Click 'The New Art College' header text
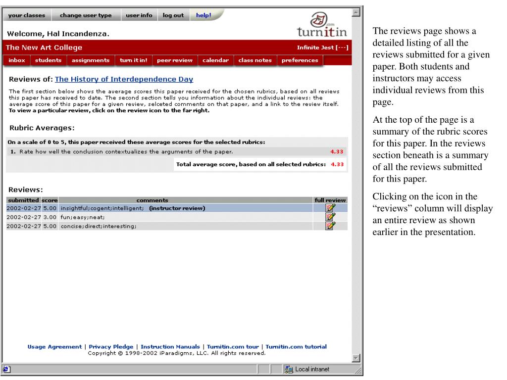 pos(44,47)
